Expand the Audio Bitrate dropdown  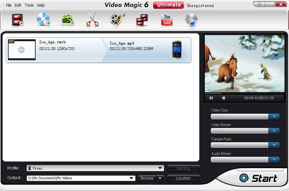click(x=274, y=160)
